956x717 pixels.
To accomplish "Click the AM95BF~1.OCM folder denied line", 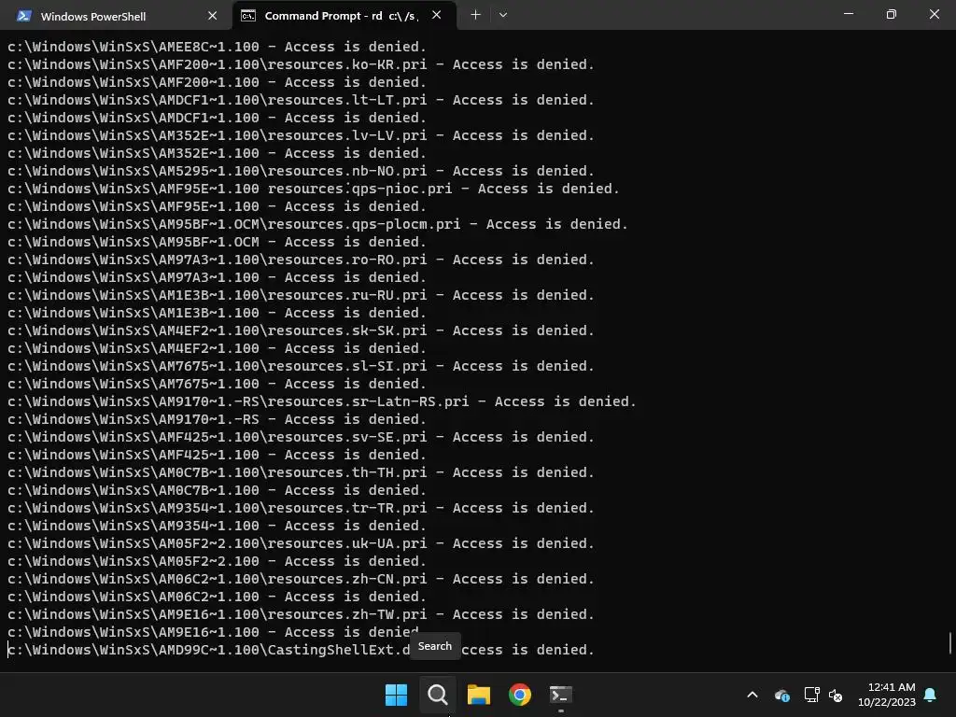I will [217, 242].
